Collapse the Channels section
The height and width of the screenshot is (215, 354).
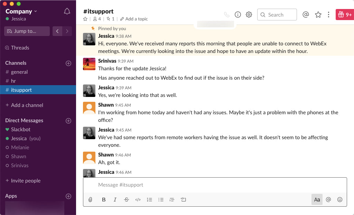pos(16,63)
